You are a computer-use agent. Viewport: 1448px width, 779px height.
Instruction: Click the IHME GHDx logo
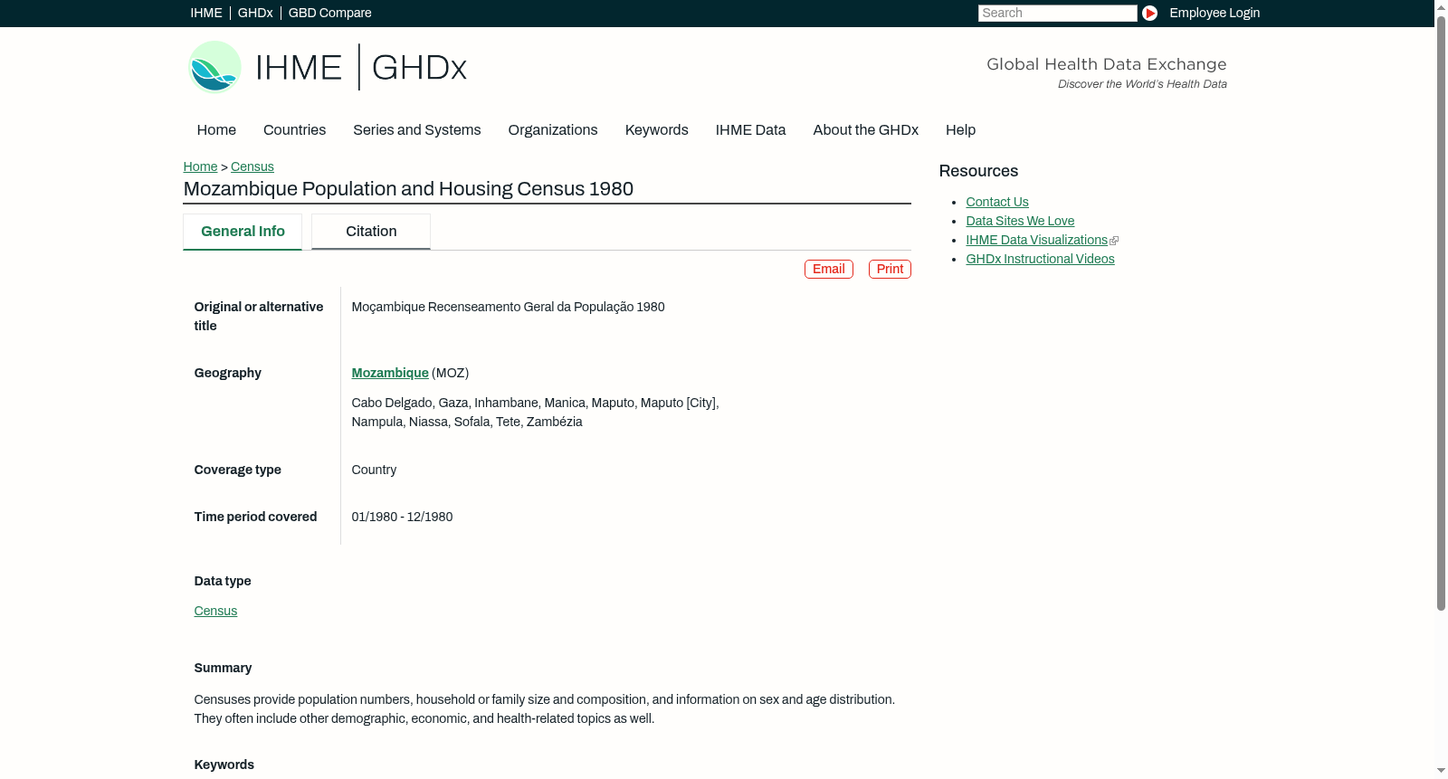tap(328, 67)
